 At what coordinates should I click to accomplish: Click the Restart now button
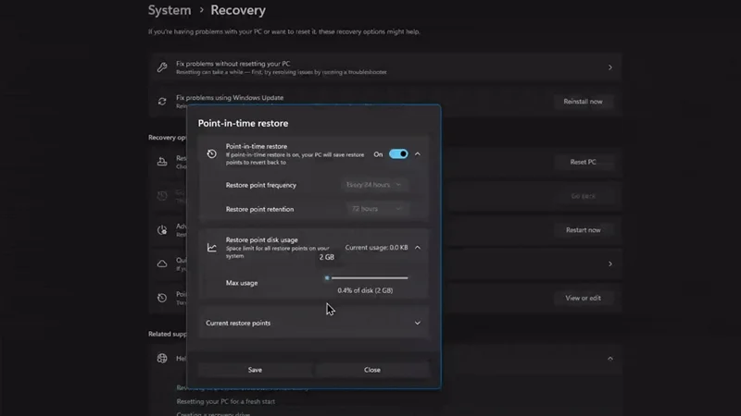(584, 230)
